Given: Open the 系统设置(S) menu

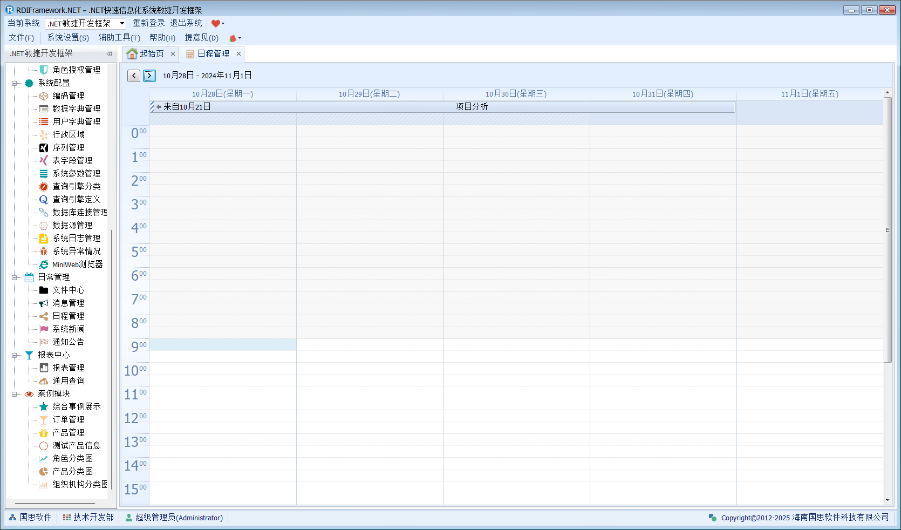Looking at the screenshot, I should click(x=68, y=38).
